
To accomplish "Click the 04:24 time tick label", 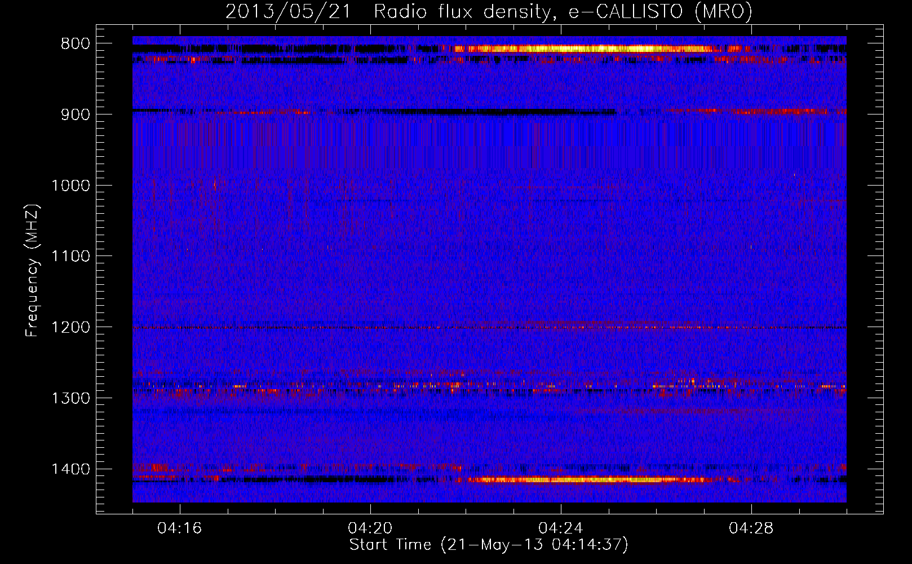I will point(561,528).
